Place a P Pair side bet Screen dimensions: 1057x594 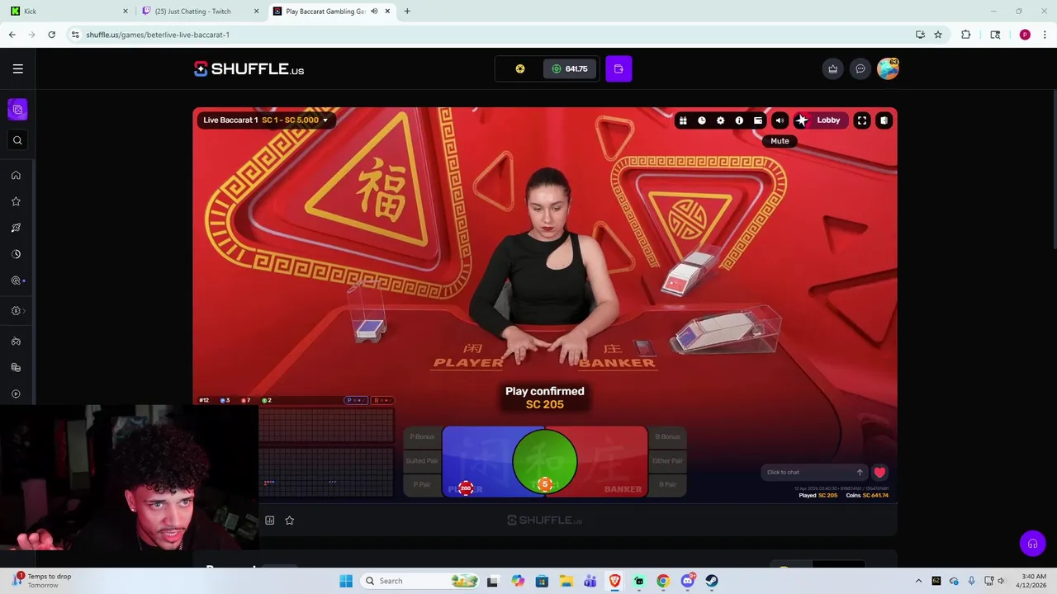tap(422, 485)
